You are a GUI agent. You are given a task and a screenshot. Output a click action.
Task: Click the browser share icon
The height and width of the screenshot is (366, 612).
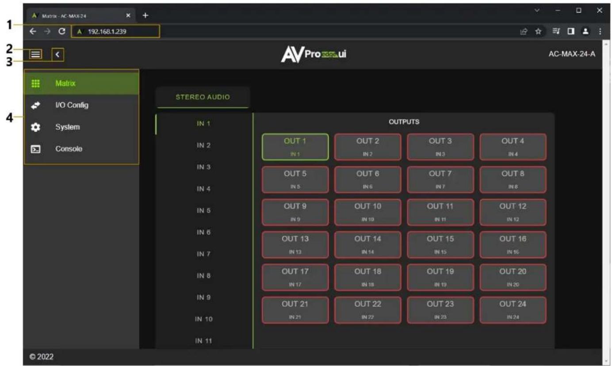click(x=524, y=31)
